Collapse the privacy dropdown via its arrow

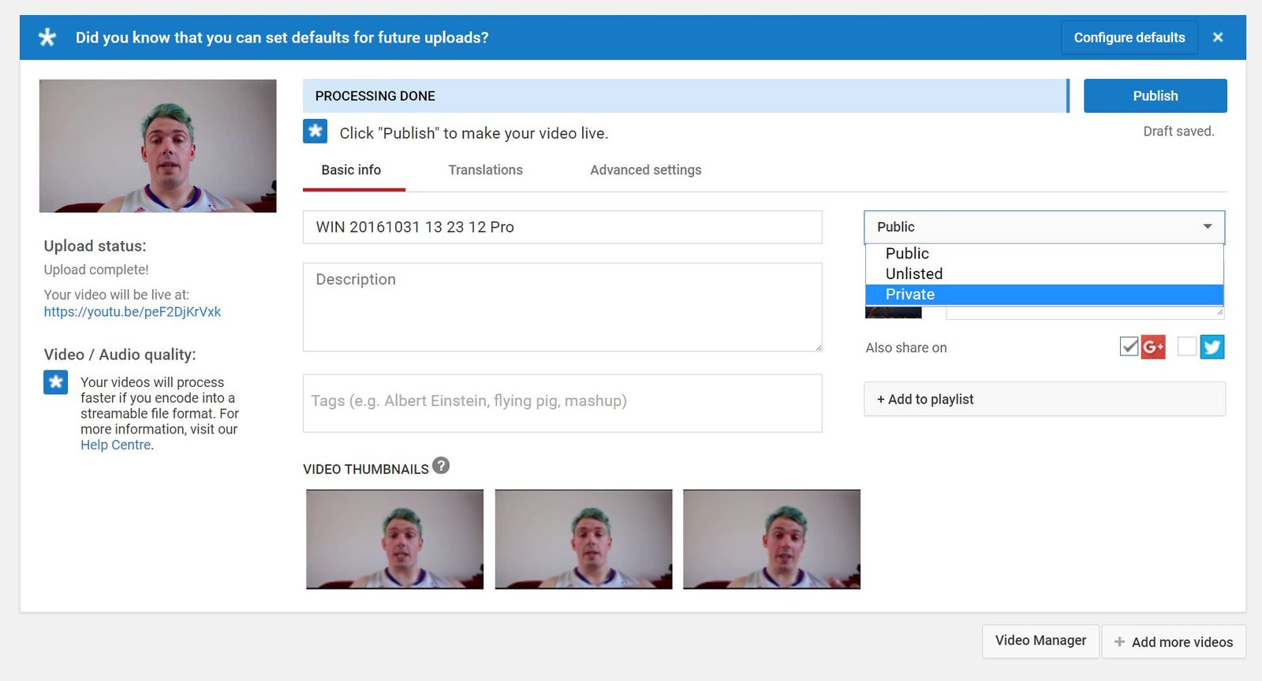tap(1207, 227)
